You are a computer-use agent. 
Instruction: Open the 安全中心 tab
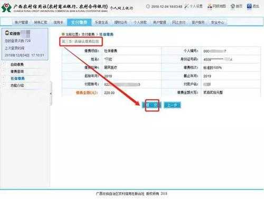point(218,22)
